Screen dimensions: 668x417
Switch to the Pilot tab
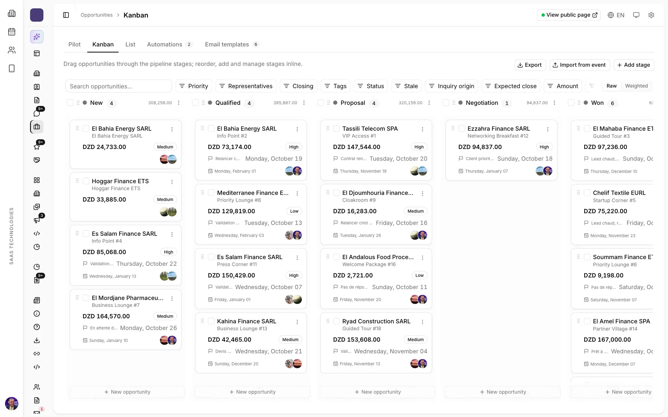pos(74,44)
